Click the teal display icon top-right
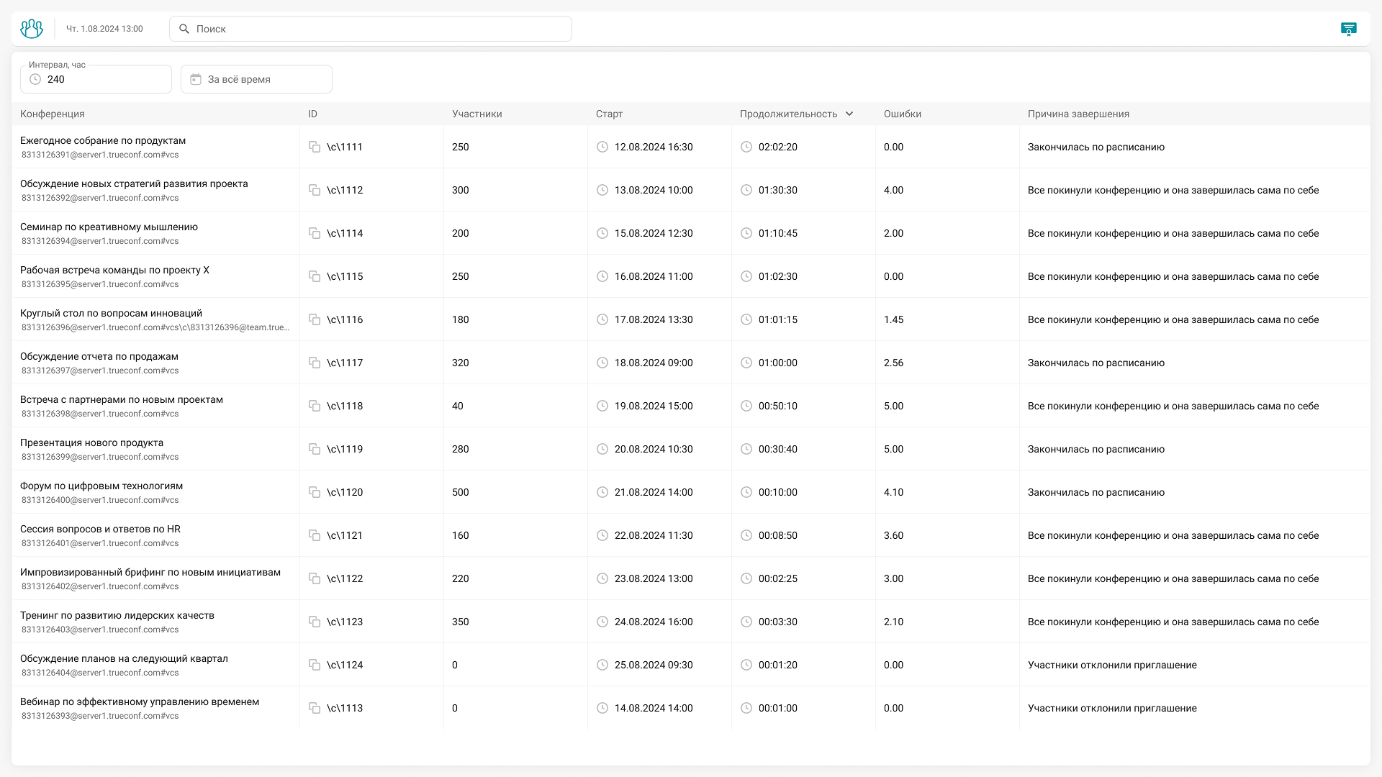The height and width of the screenshot is (777, 1382). (1348, 29)
